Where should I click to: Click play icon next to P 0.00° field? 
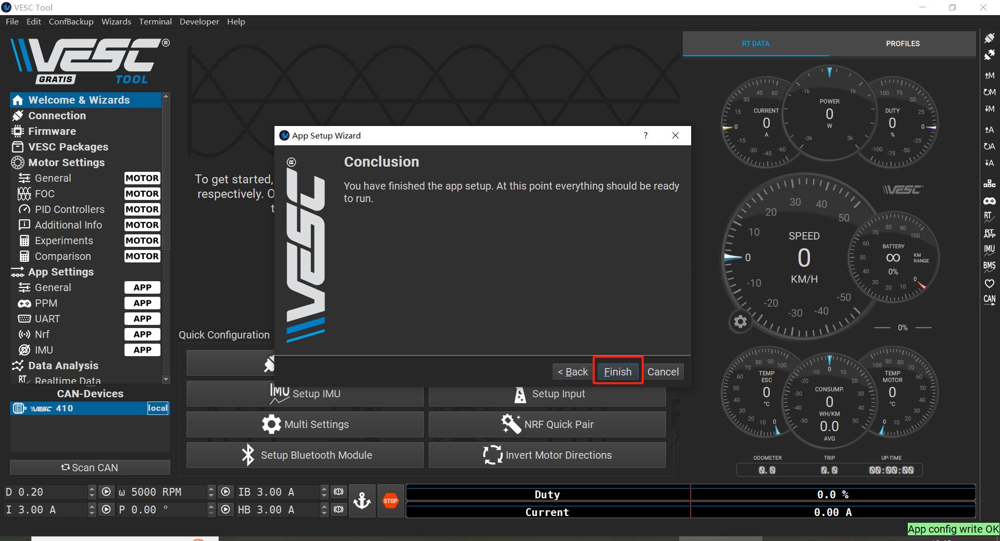pos(226,510)
